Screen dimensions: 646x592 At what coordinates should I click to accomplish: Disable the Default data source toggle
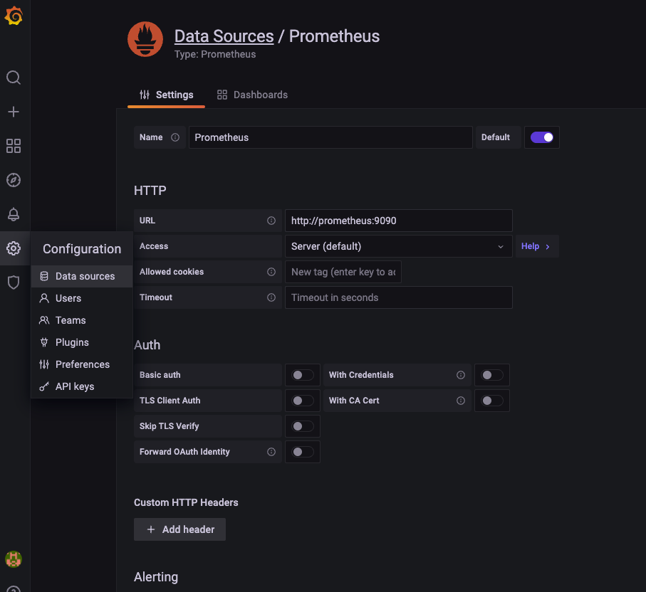pos(542,137)
